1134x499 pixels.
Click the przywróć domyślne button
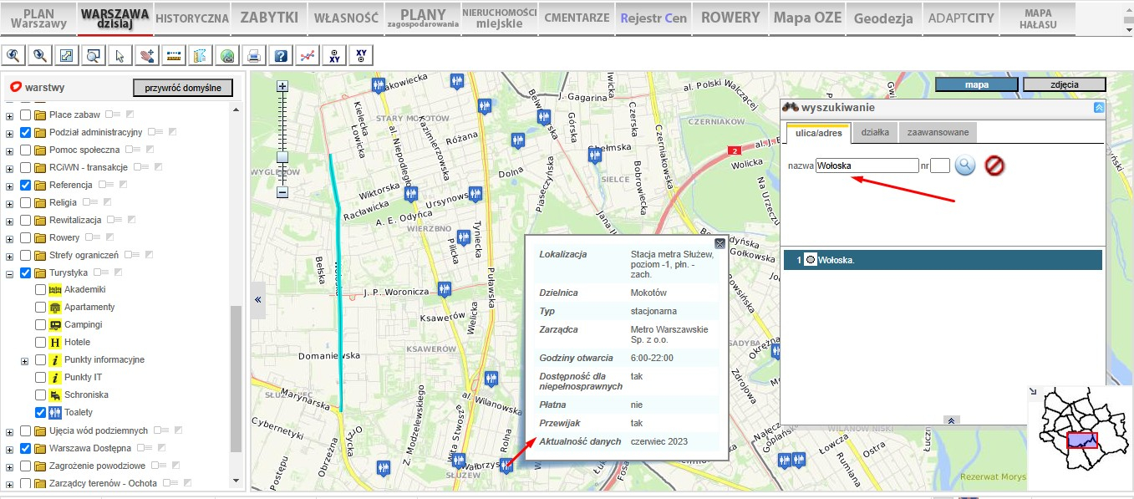point(183,88)
